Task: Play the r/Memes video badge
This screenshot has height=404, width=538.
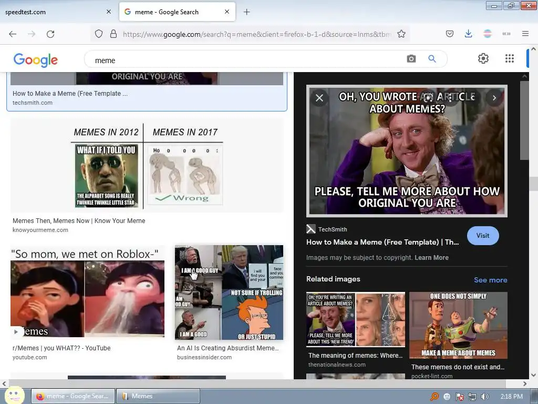Action: 16,331
